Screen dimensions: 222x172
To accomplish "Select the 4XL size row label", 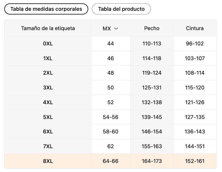I will coord(48,102).
